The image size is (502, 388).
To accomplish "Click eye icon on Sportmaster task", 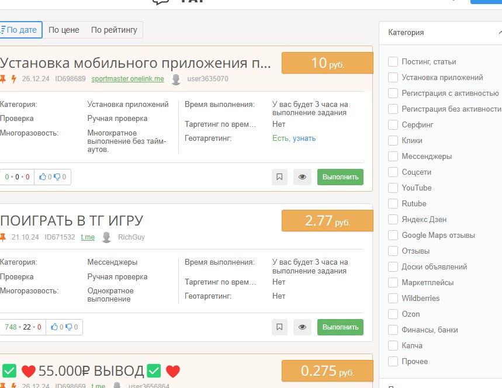I will pyautogui.click(x=302, y=177).
